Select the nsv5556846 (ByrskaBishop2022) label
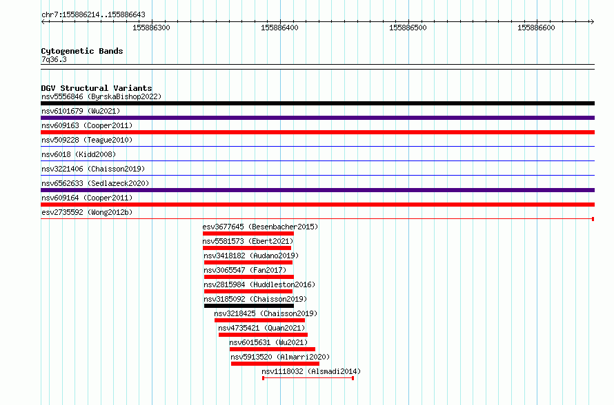The height and width of the screenshot is (405, 614). pos(101,96)
